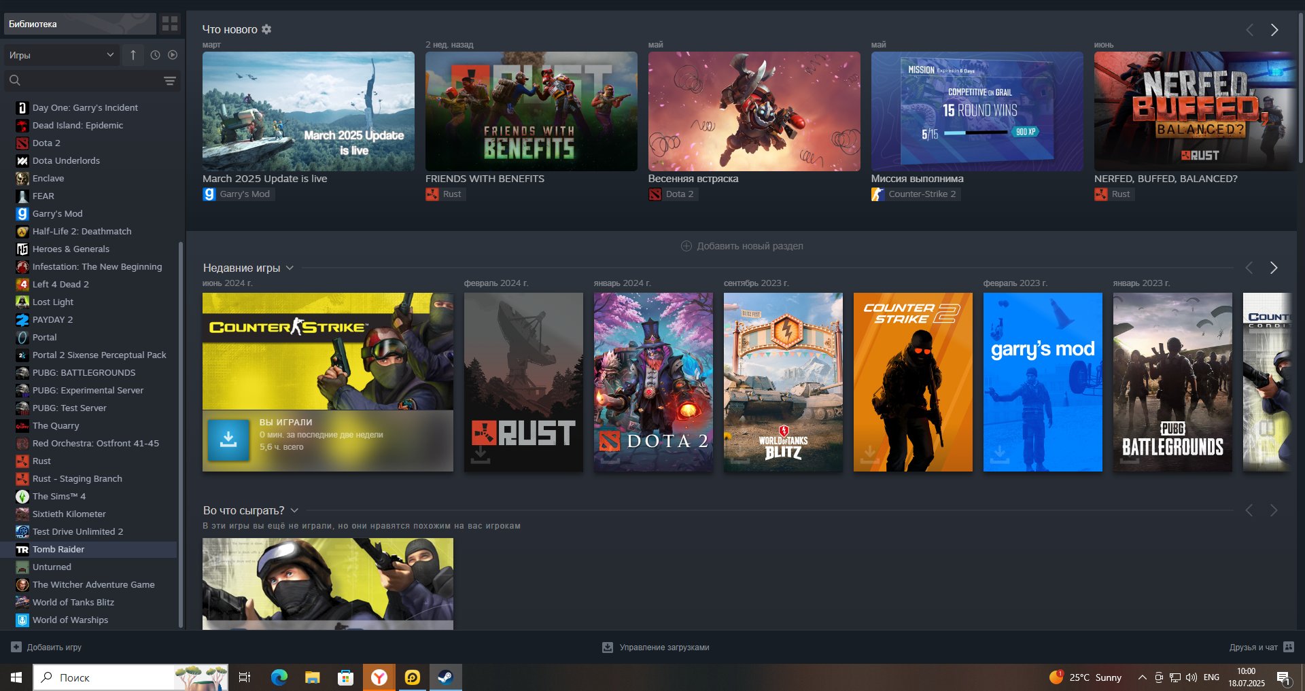Expand Недавние игры shelf options
Image resolution: width=1305 pixels, height=691 pixels.
pos(290,268)
